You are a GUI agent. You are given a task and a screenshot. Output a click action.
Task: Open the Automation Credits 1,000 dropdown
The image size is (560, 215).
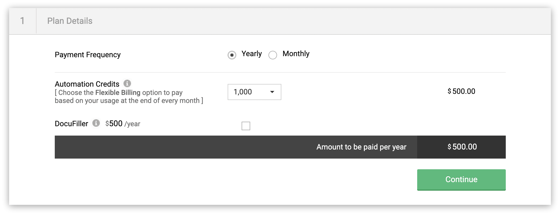coord(254,92)
